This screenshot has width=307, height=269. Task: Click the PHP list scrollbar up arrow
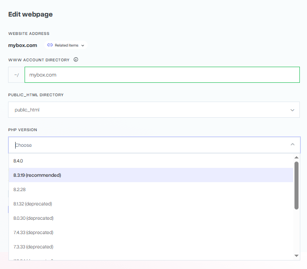(296, 157)
